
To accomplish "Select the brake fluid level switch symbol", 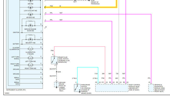I will [x=54, y=60].
